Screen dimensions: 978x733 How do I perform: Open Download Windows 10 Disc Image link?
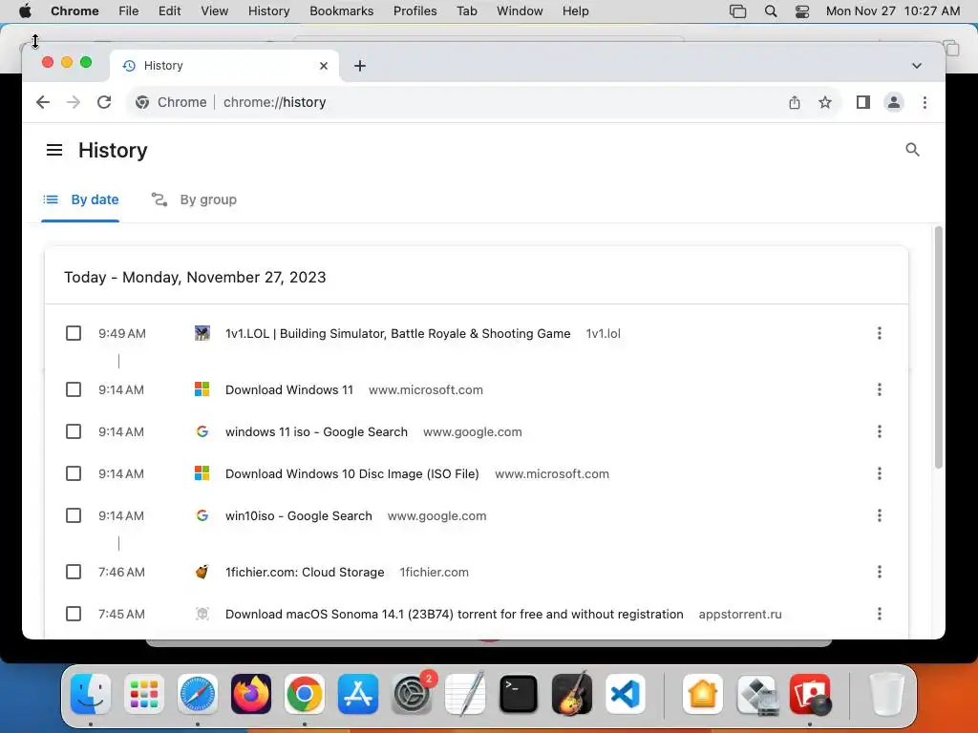pos(352,473)
